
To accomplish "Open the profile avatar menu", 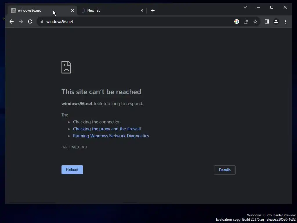I will tap(276, 21).
